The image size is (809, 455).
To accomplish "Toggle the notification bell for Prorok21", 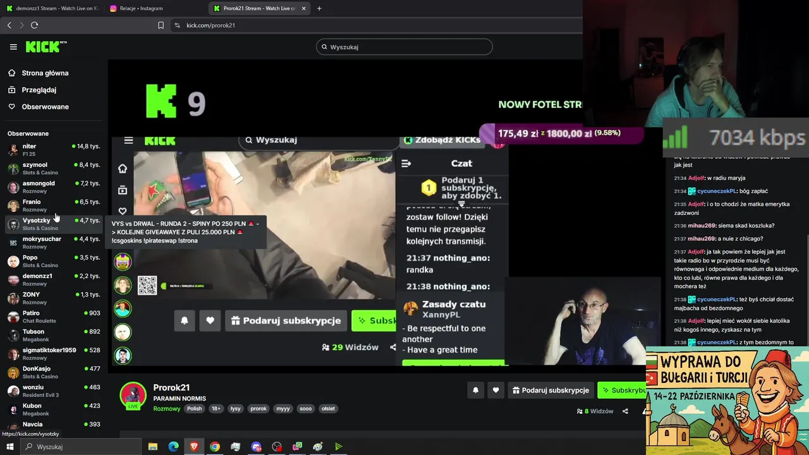I will [476, 391].
